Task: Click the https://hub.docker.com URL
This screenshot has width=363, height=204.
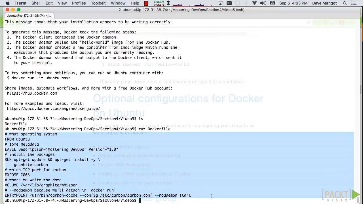Action: [x=32, y=93]
